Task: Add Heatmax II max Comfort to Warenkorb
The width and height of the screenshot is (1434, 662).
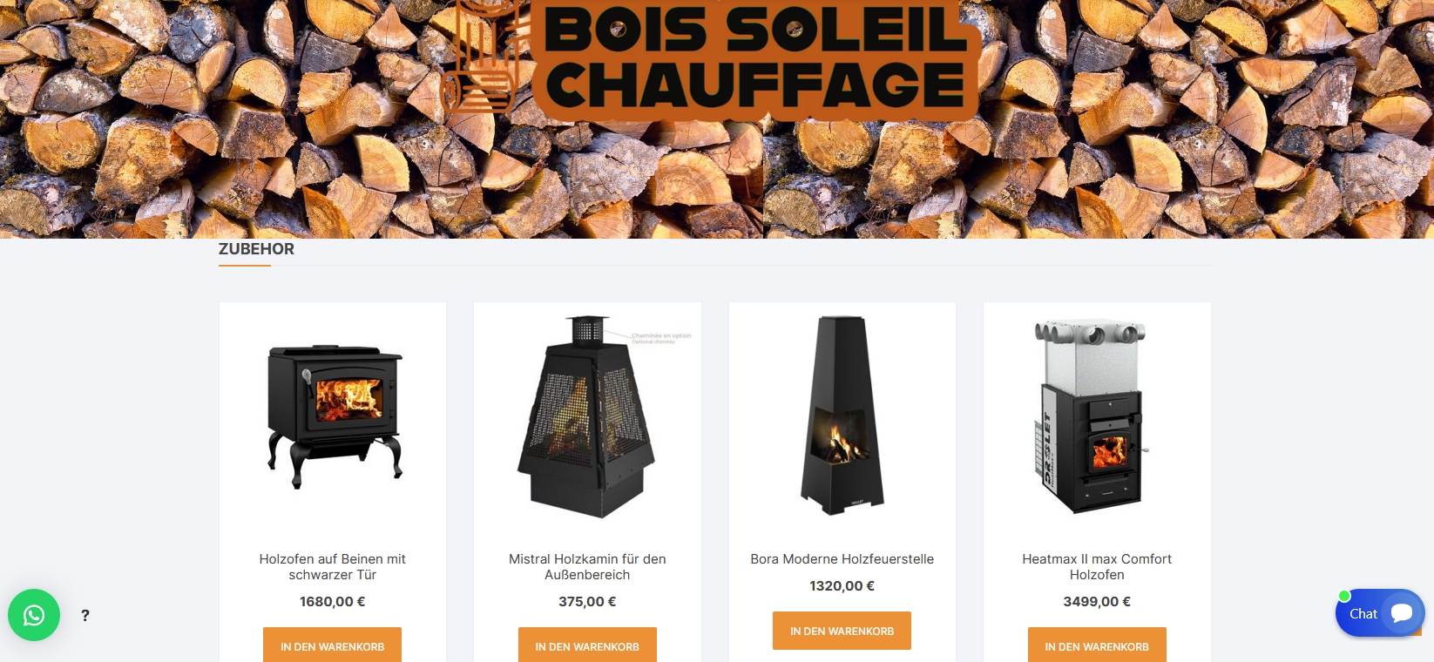Action: [x=1097, y=645]
